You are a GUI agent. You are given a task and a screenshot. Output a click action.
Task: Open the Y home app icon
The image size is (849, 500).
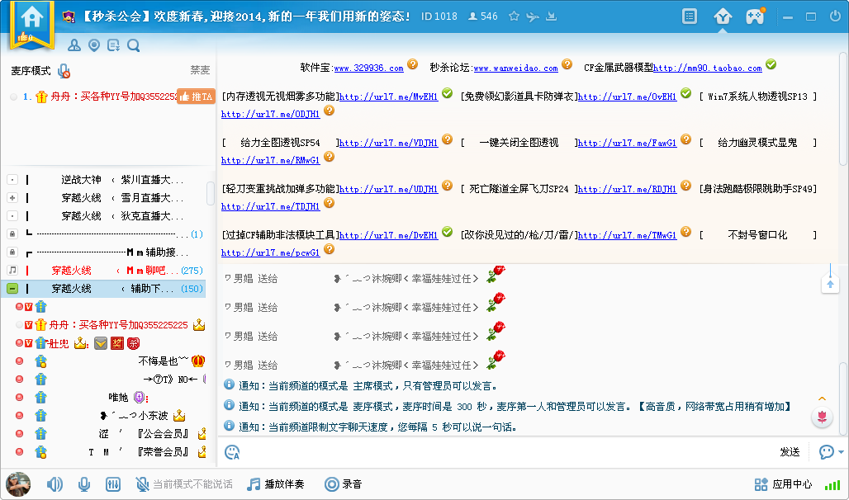[723, 17]
